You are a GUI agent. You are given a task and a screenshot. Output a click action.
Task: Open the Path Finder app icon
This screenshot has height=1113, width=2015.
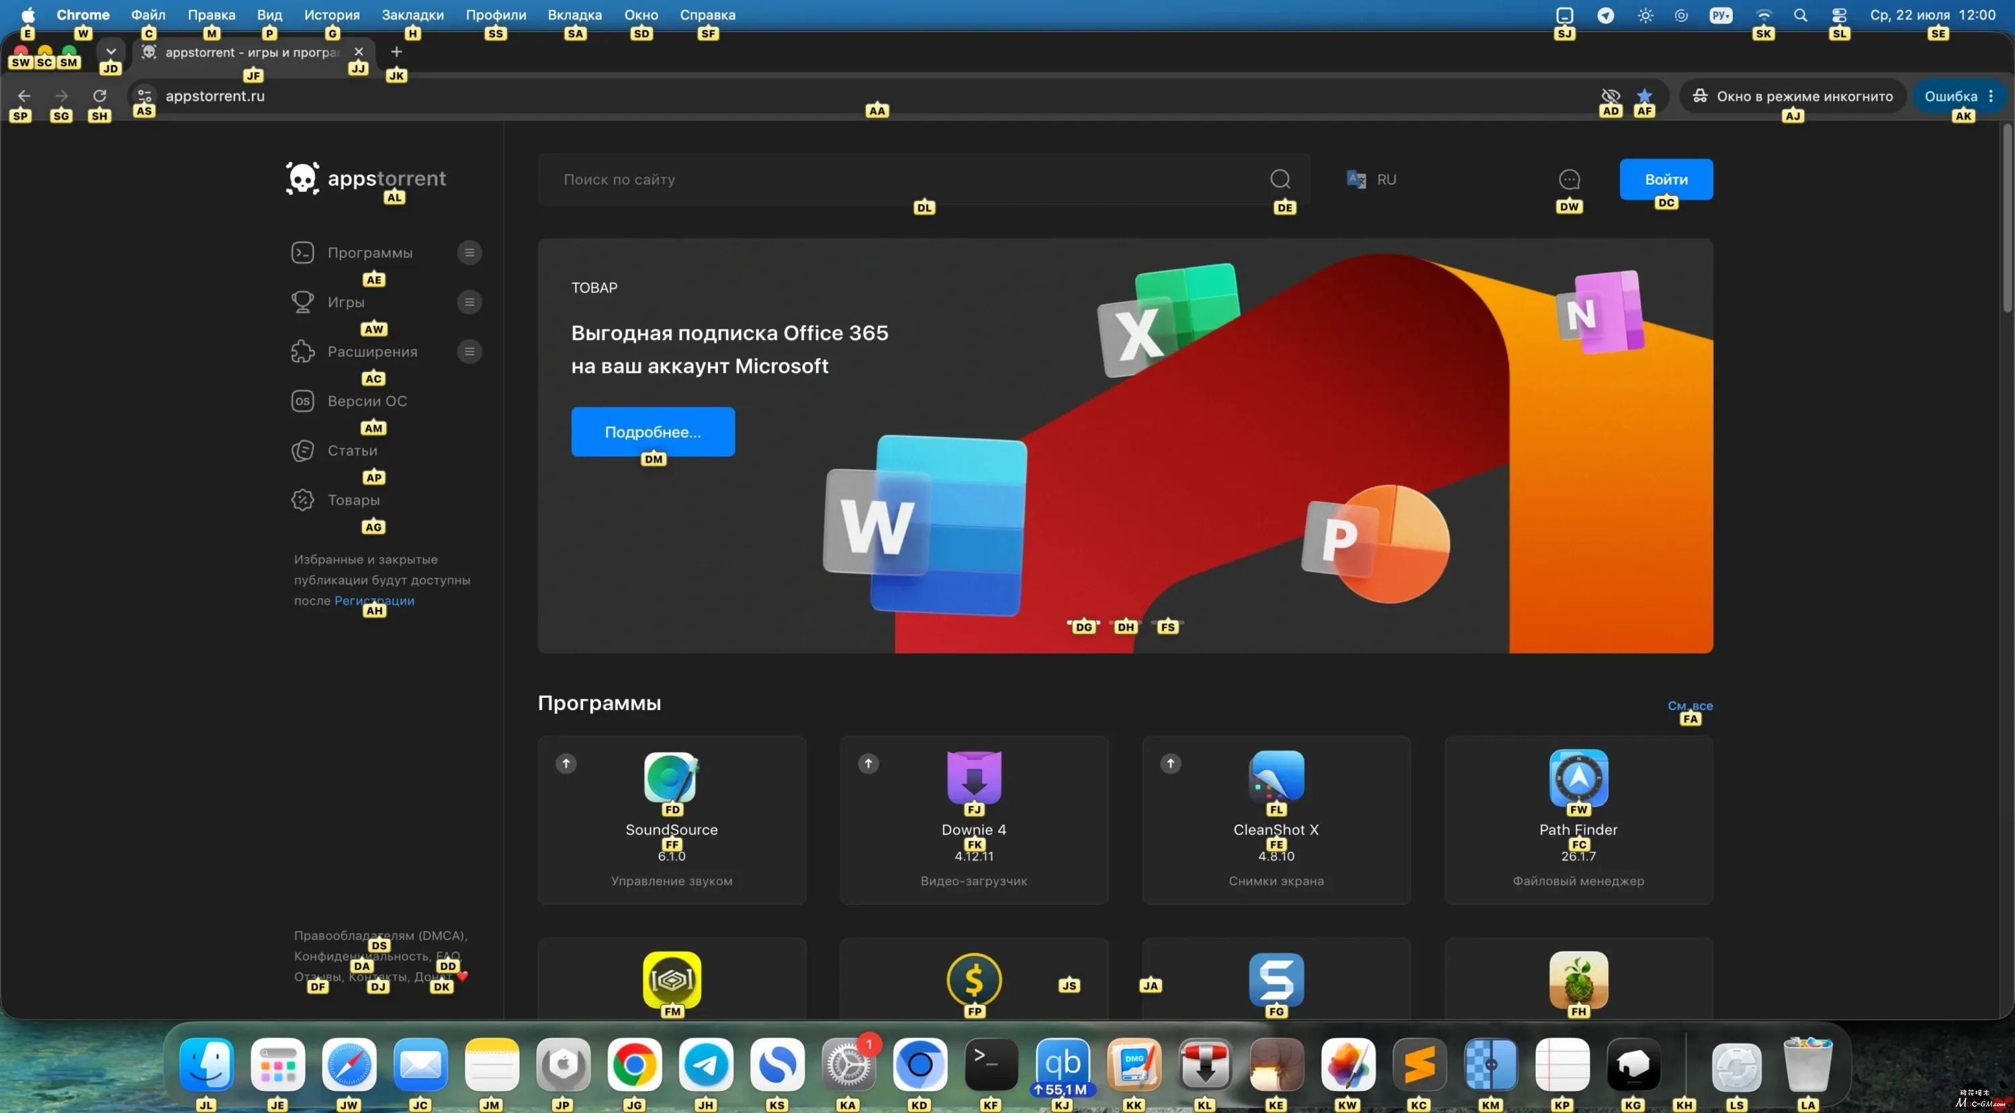[x=1578, y=777]
